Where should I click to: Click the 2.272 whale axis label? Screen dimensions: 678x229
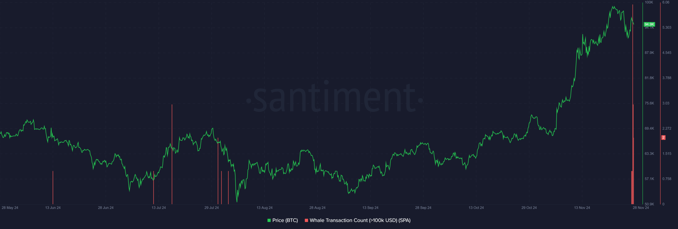(667, 128)
